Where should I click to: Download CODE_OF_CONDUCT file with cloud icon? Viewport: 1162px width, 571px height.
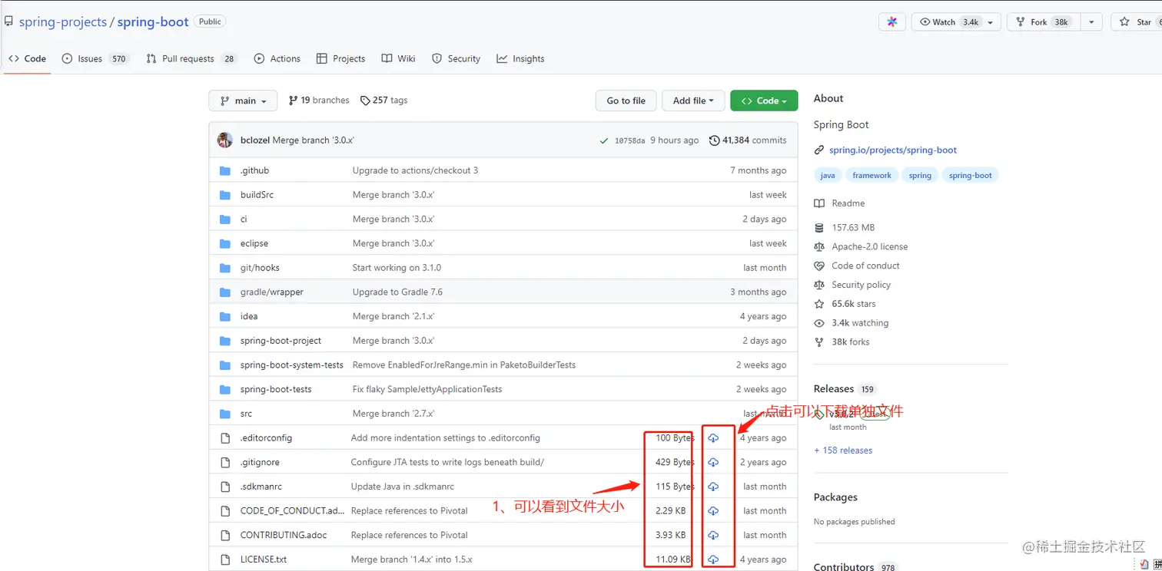(713, 511)
